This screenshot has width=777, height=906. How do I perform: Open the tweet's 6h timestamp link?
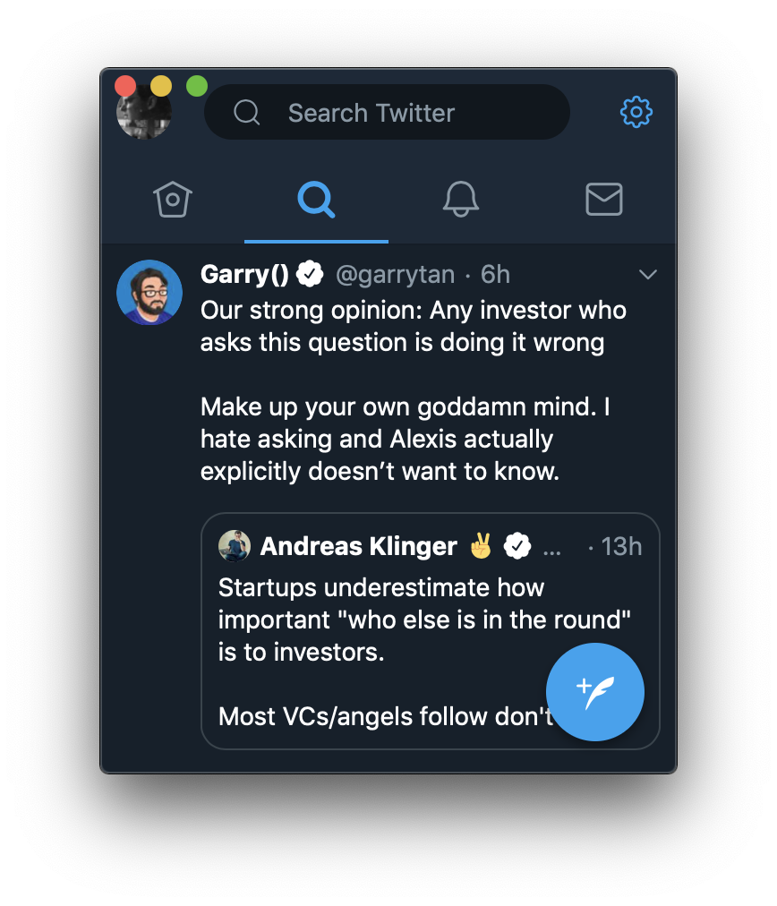(496, 274)
